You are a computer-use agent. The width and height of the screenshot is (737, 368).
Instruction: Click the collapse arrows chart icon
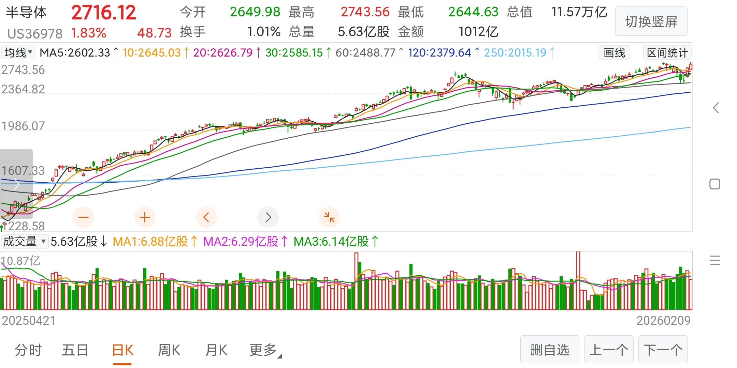pos(329,217)
